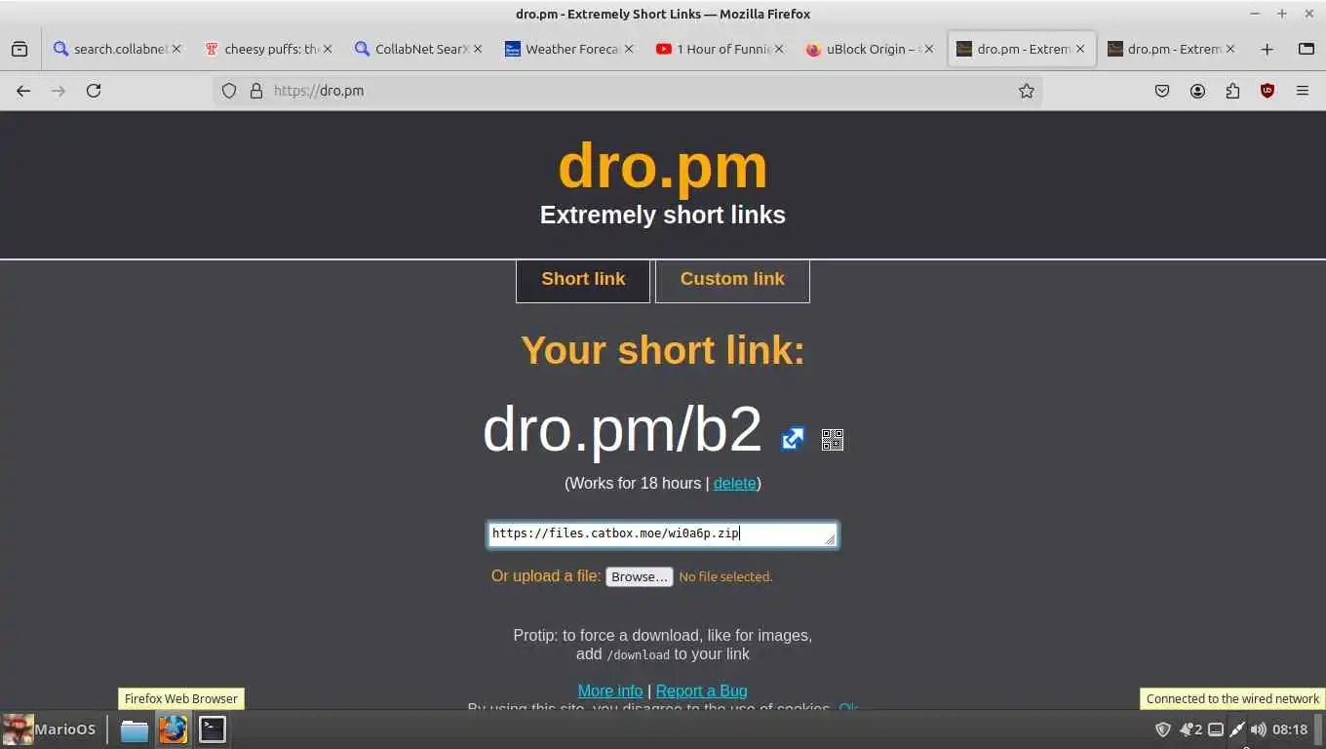Close the uBlock Origin tab
1326x749 pixels.
tap(929, 49)
